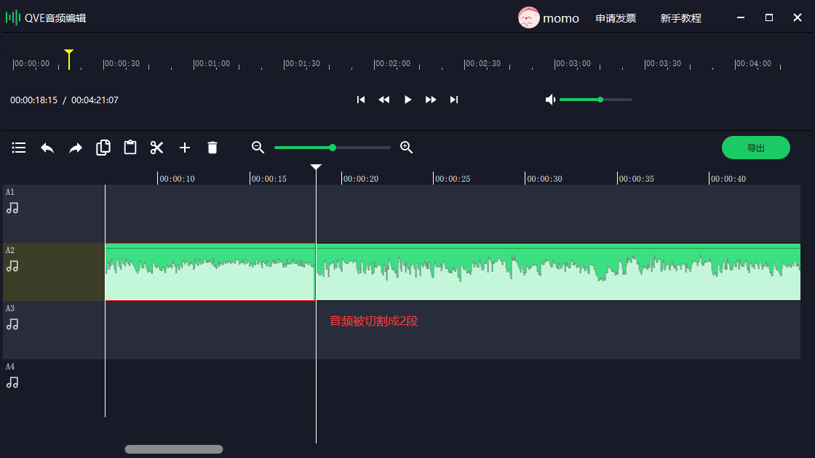Open the track list menu icon

point(19,148)
